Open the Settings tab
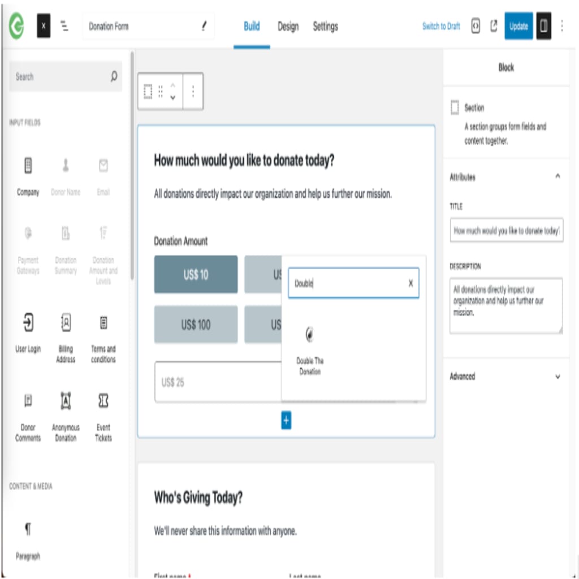The height and width of the screenshot is (579, 579). (325, 27)
